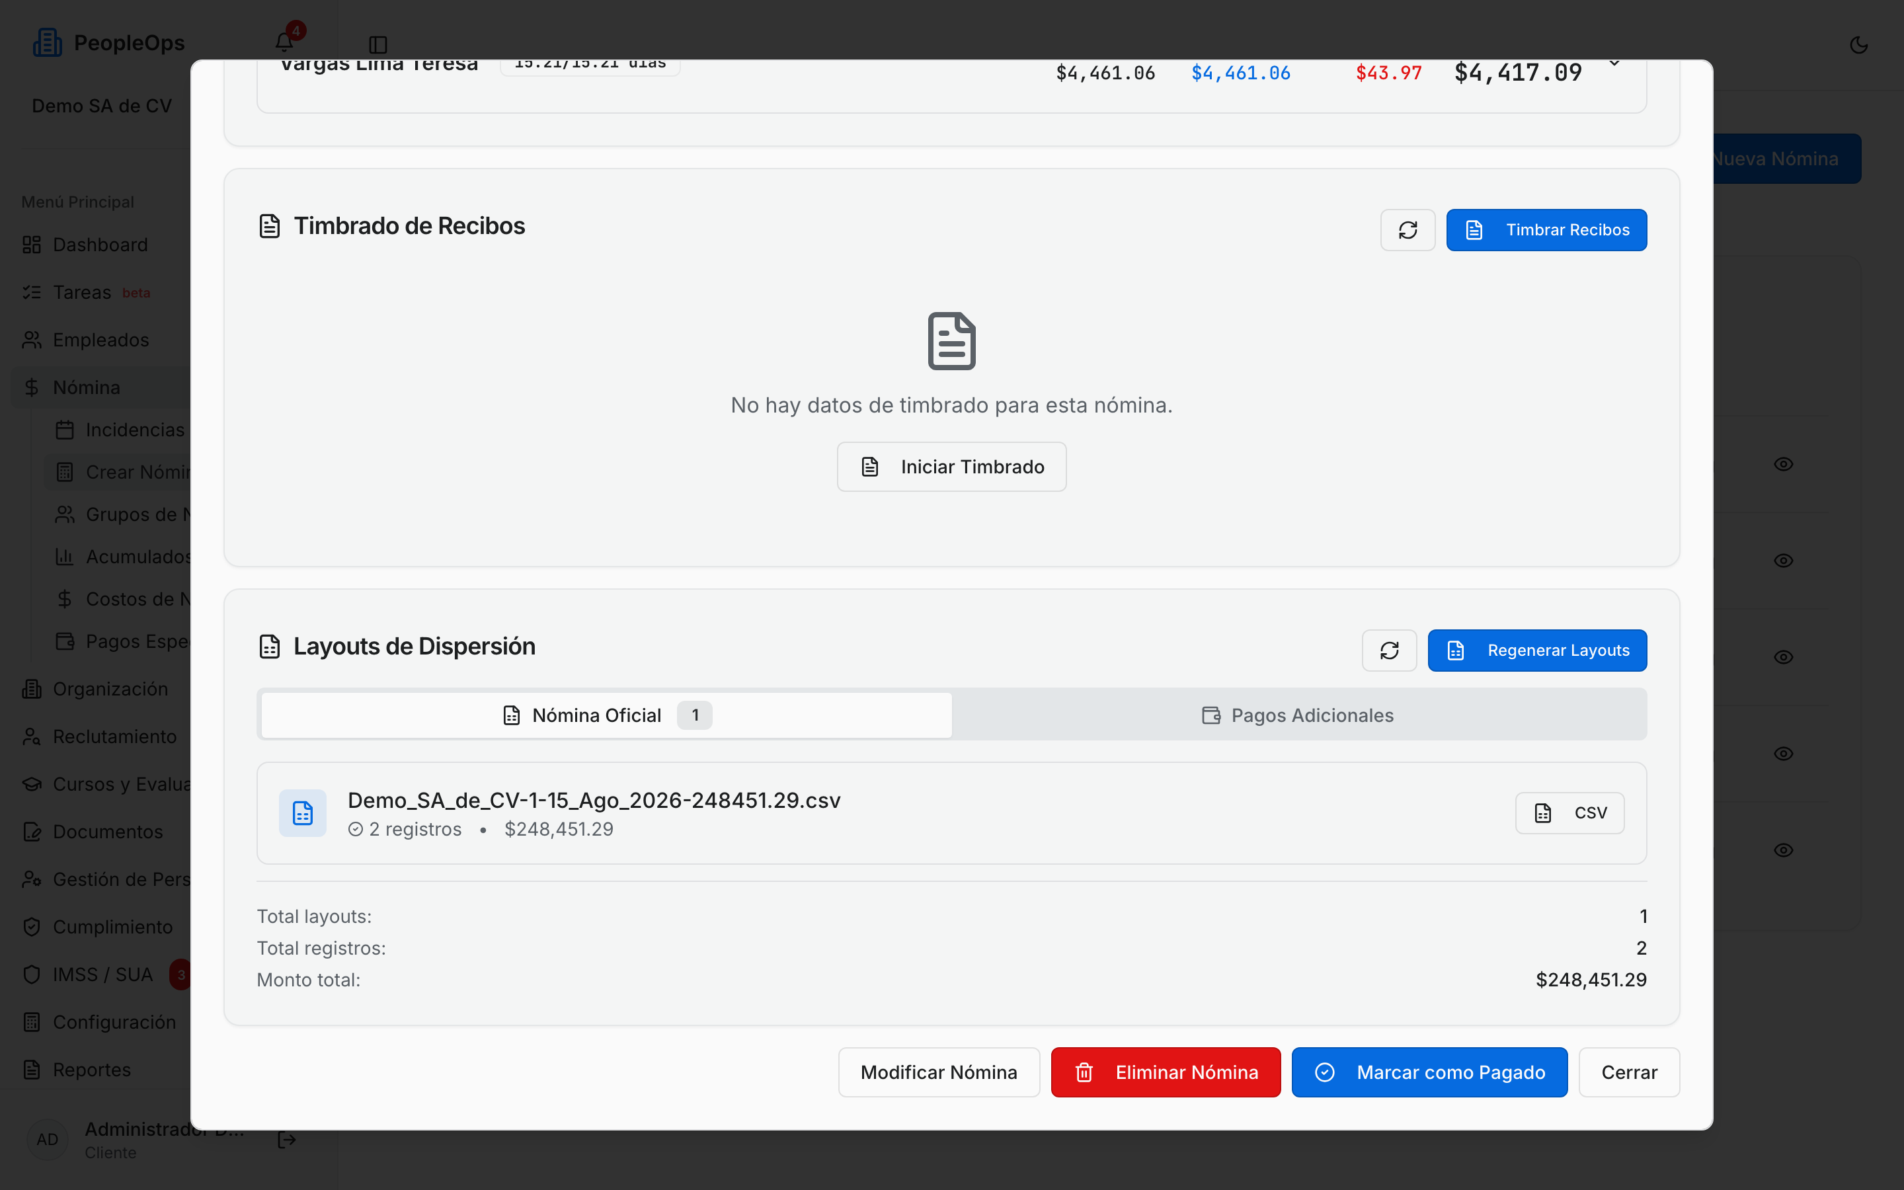Click the net pay amount $4,417.09
Screen dimensions: 1904x1190
[1518, 73]
